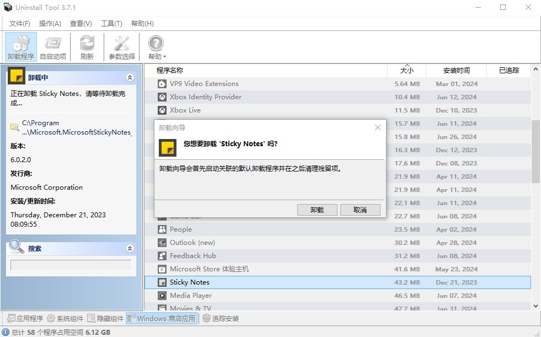Click the May 23, 2024 date cell
The height and width of the screenshot is (337, 541).
[457, 269]
